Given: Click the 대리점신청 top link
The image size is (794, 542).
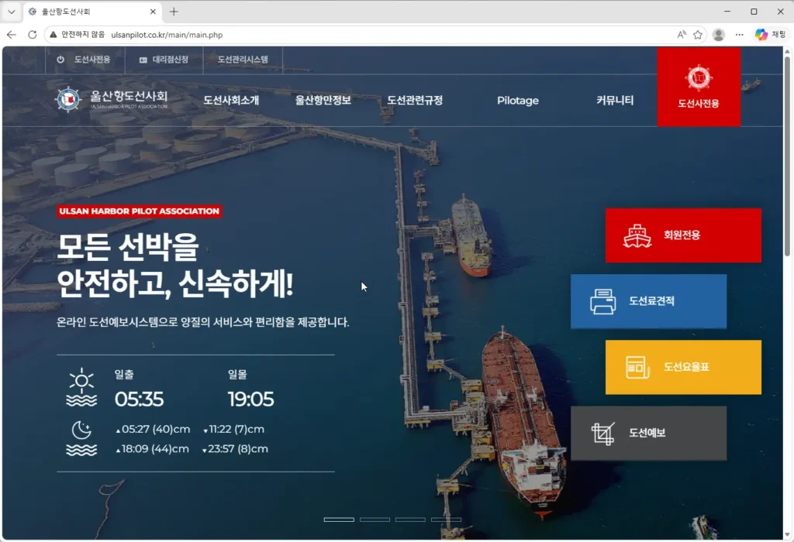Looking at the screenshot, I should pos(170,60).
